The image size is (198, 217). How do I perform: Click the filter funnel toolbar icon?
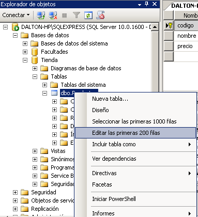77,15
